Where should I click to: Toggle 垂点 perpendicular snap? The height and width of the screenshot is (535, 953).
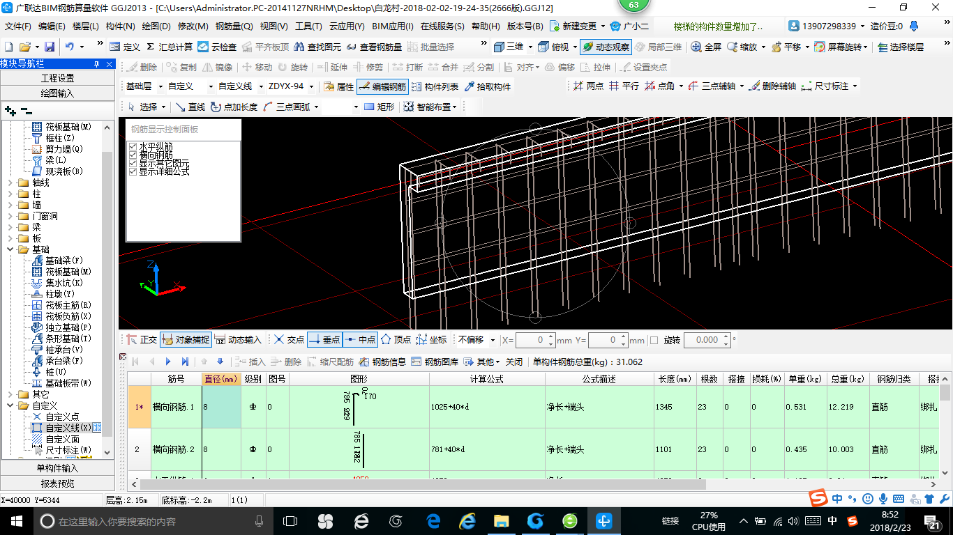[324, 340]
